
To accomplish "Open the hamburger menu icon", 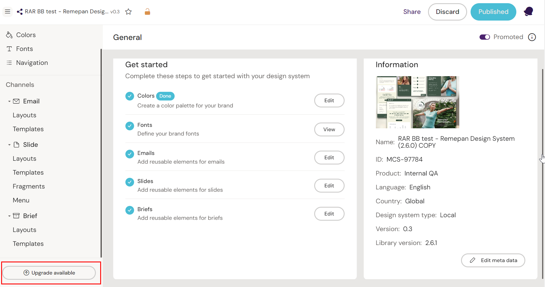I will (8, 12).
